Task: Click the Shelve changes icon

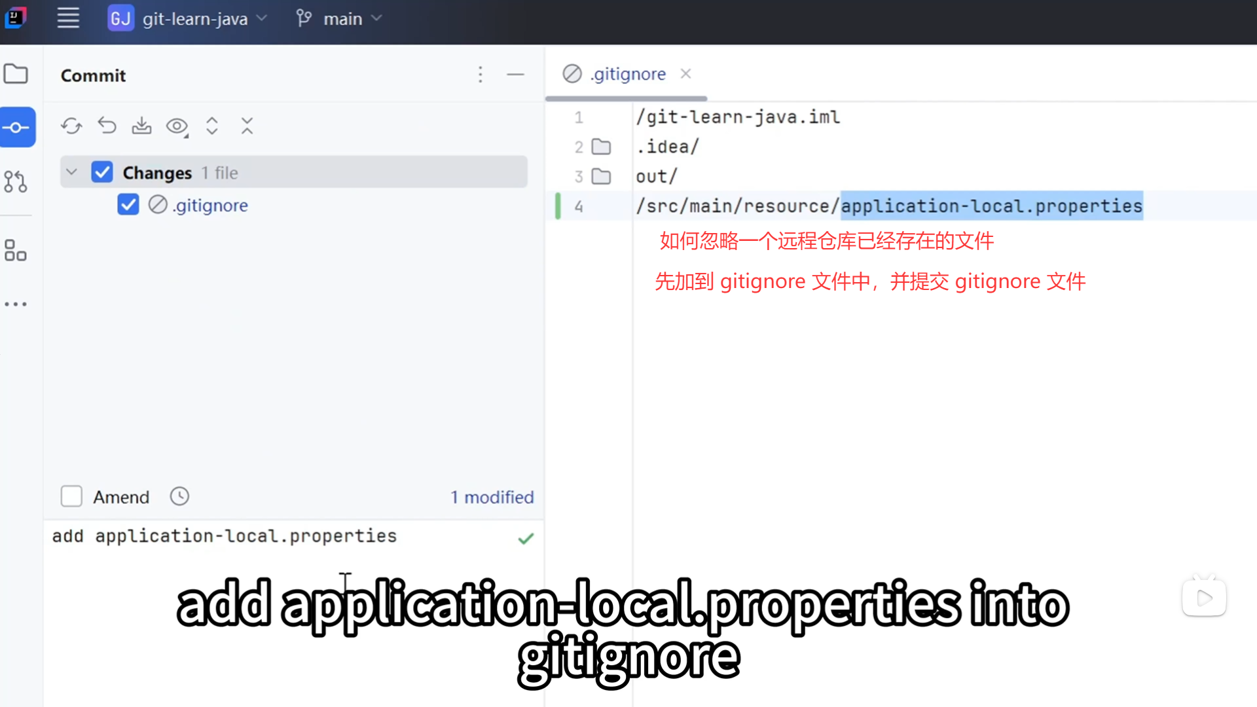Action: point(141,126)
